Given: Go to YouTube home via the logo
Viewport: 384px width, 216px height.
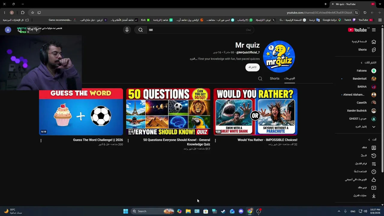Looking at the screenshot, I should 357,30.
